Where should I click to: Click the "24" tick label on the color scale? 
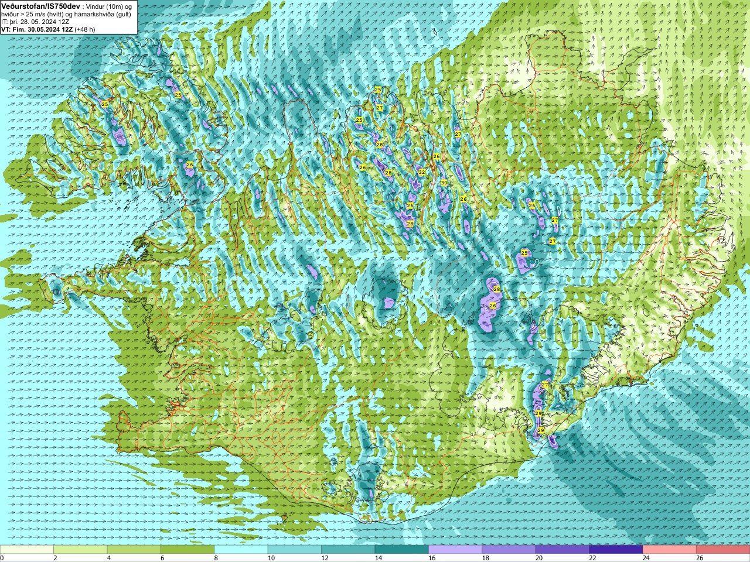click(646, 558)
